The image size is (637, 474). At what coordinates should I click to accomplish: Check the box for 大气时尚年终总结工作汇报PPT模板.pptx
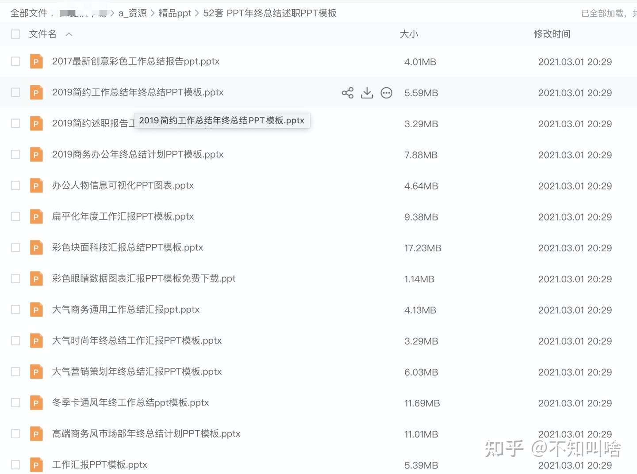pyautogui.click(x=15, y=341)
